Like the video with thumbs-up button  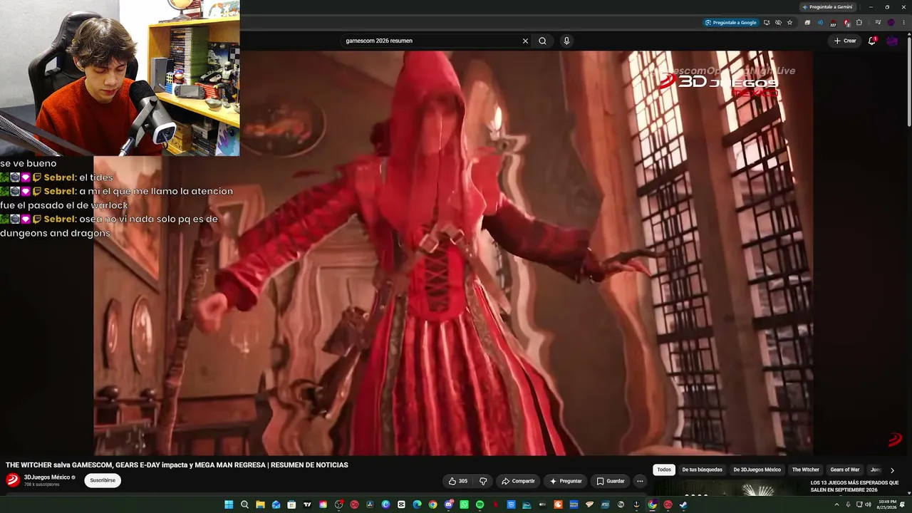pos(457,481)
